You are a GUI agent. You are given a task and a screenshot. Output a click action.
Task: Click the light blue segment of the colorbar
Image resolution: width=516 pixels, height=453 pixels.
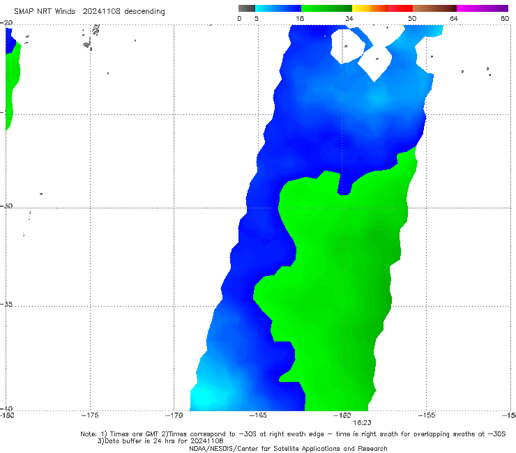coord(278,8)
